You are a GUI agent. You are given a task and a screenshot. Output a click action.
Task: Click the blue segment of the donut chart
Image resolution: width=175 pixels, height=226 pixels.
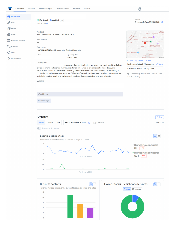click(135, 198)
